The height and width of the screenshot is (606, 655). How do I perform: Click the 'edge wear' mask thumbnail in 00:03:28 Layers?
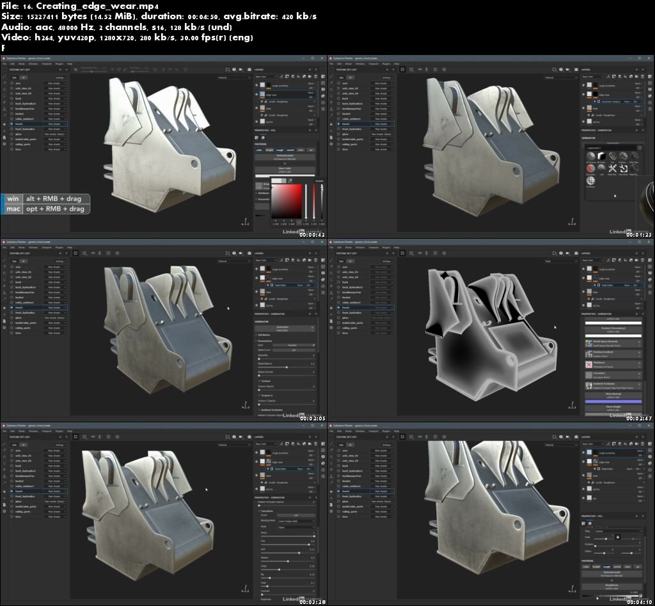(269, 462)
